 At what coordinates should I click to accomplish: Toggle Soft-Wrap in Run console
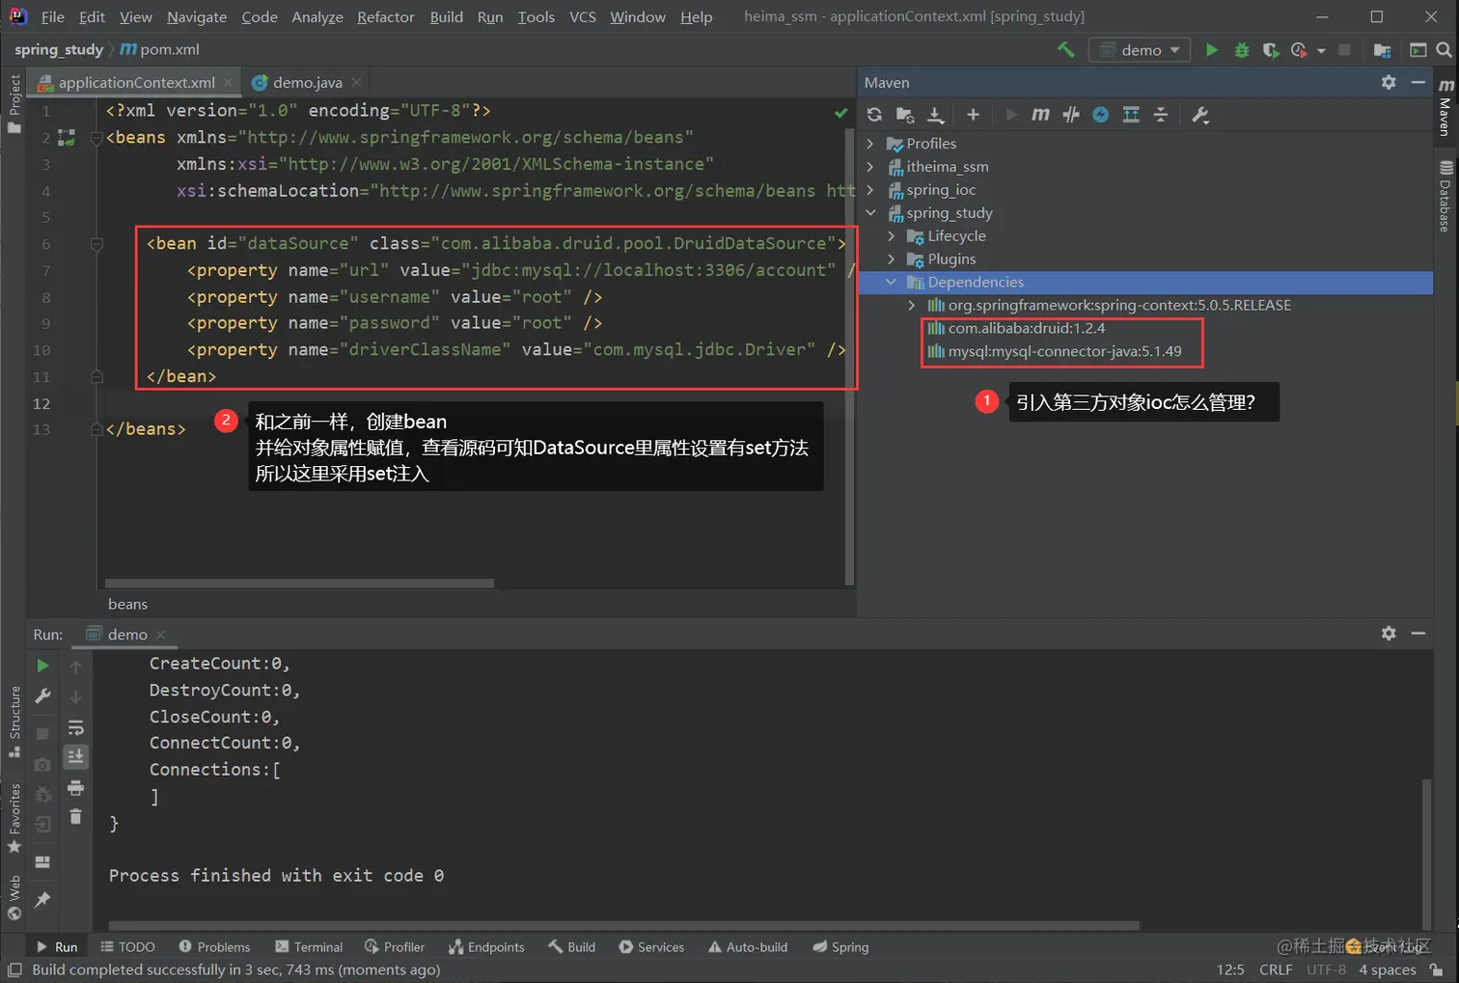click(75, 727)
